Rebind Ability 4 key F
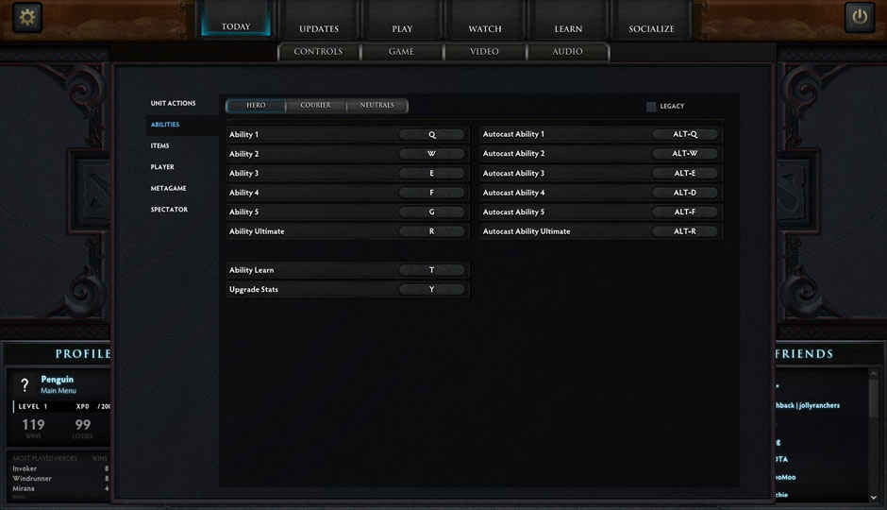887x510 pixels. coord(431,193)
